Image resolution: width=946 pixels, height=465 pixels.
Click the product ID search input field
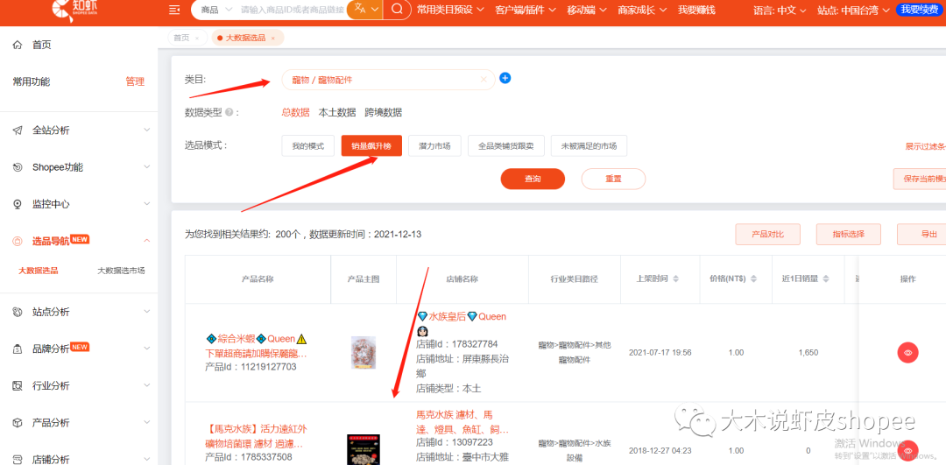[292, 10]
